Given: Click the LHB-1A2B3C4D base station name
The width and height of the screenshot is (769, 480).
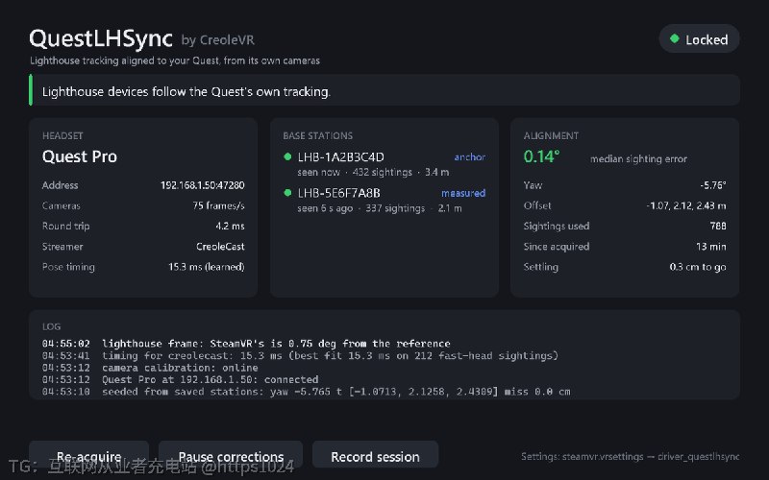Looking at the screenshot, I should [x=341, y=157].
